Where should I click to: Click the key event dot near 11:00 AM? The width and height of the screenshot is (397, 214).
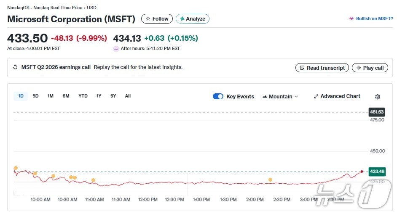coord(93,180)
